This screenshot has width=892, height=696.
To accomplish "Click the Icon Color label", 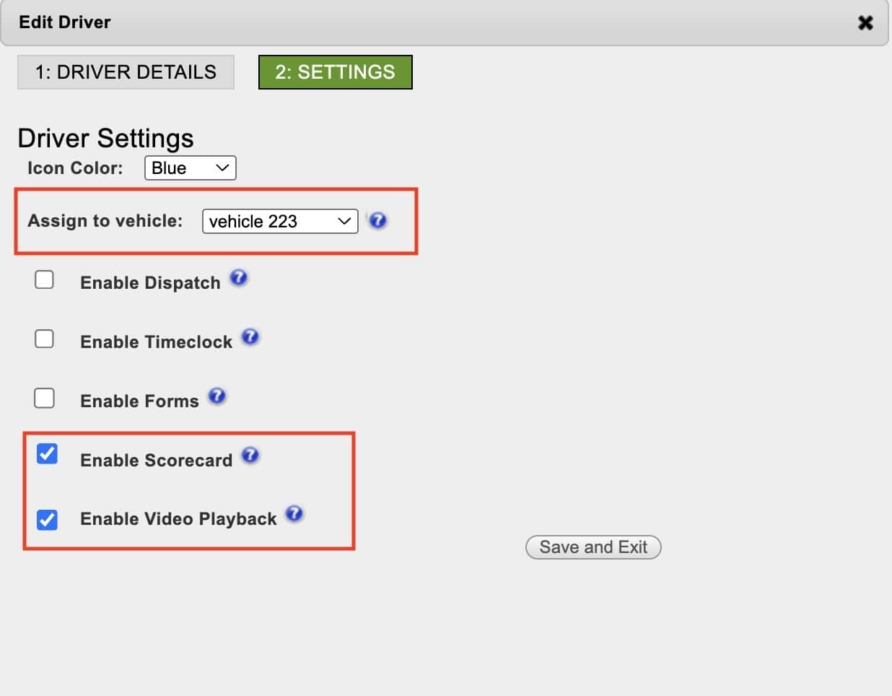I will click(75, 168).
